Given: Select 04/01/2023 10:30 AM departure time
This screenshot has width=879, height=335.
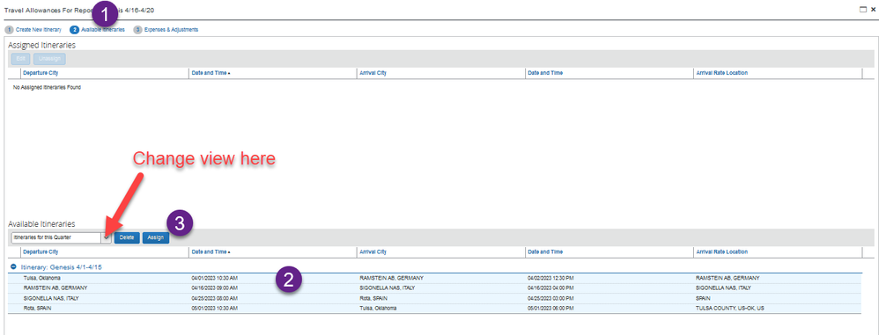Looking at the screenshot, I should 215,278.
